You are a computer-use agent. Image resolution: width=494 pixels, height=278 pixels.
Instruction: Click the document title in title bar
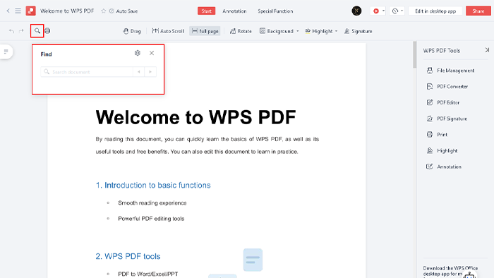coord(67,11)
